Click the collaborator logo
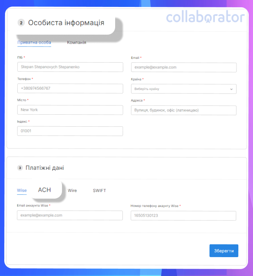Image resolution: width=253 pixels, height=276 pixels. [206, 17]
